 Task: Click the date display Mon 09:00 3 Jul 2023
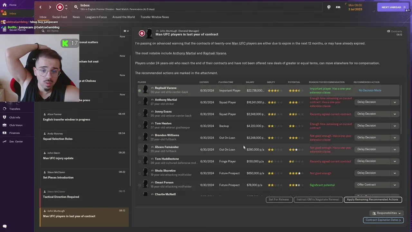tap(355, 7)
